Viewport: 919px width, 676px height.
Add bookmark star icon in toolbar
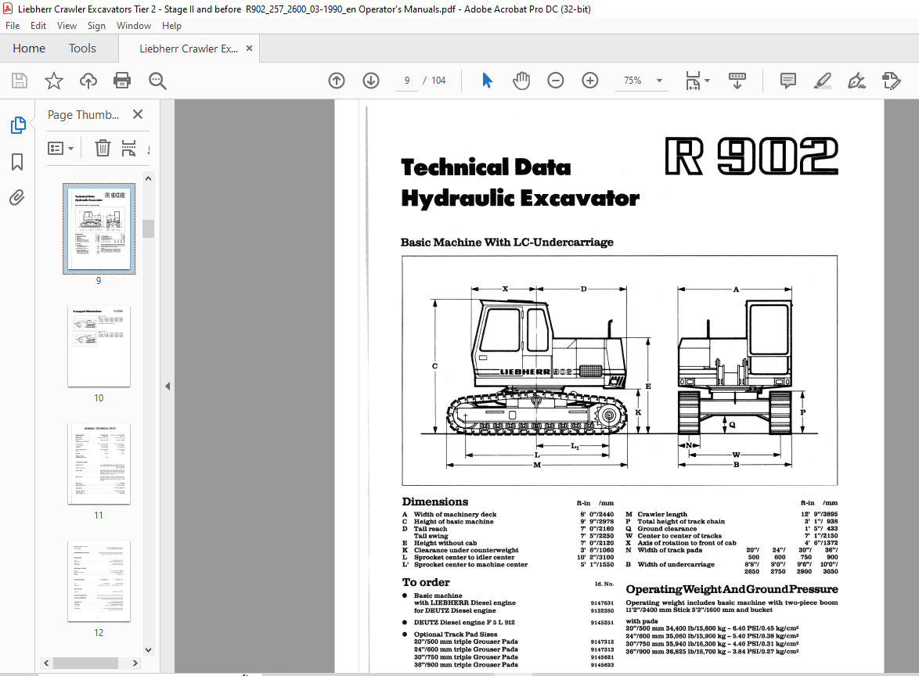(x=54, y=81)
